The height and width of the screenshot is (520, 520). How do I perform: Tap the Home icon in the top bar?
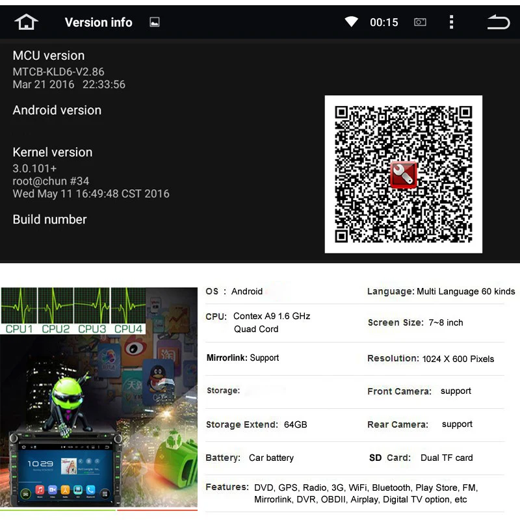(x=26, y=22)
